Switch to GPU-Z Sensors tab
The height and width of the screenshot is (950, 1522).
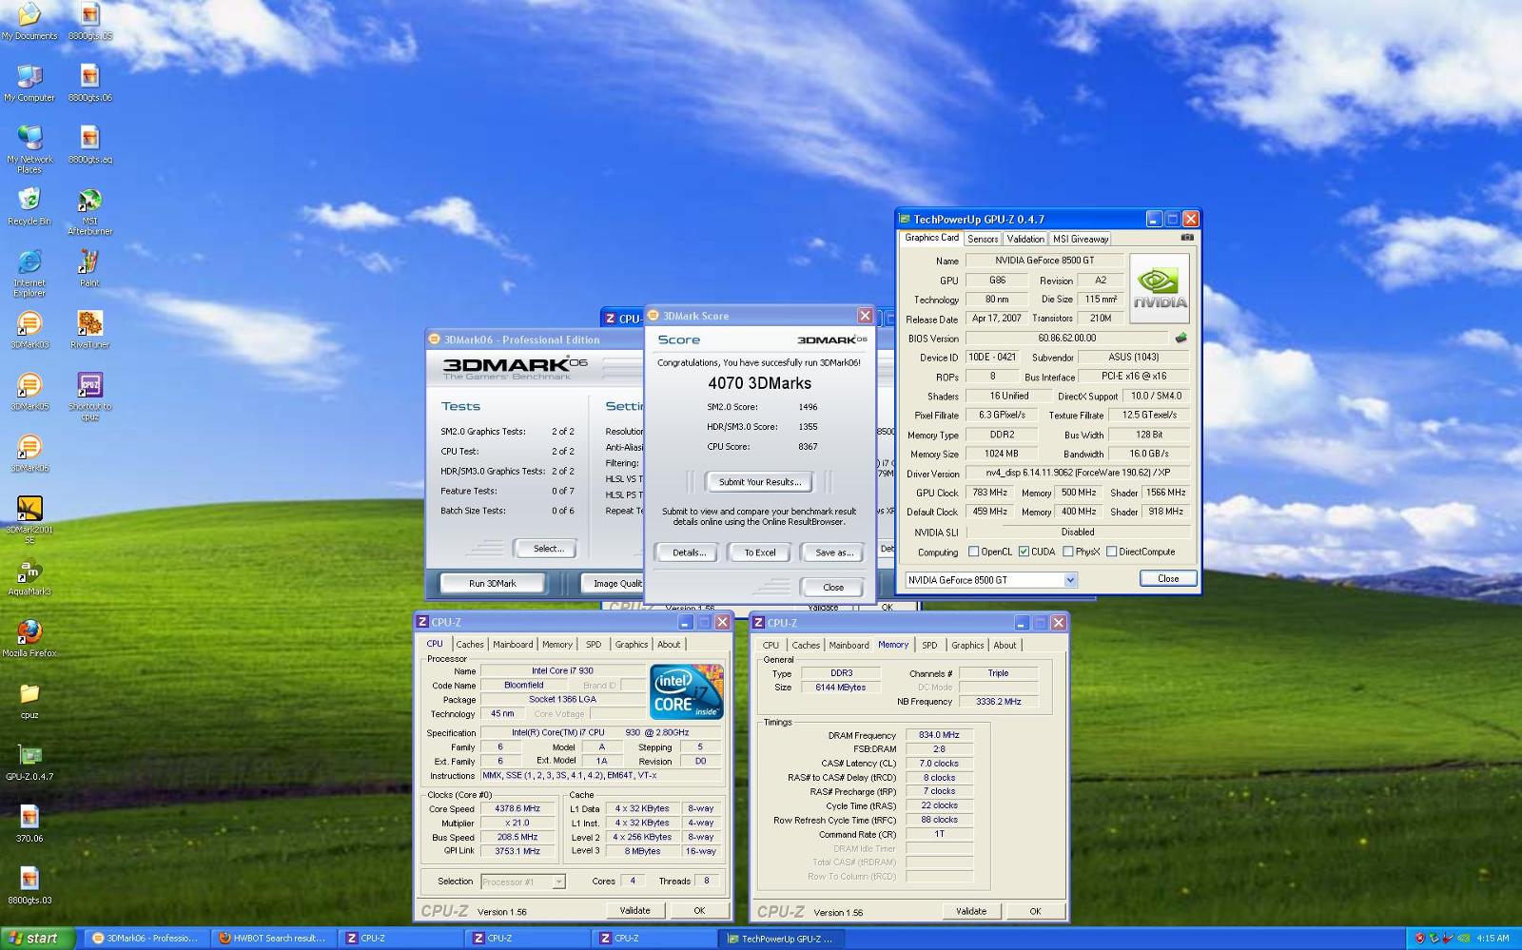tap(983, 240)
